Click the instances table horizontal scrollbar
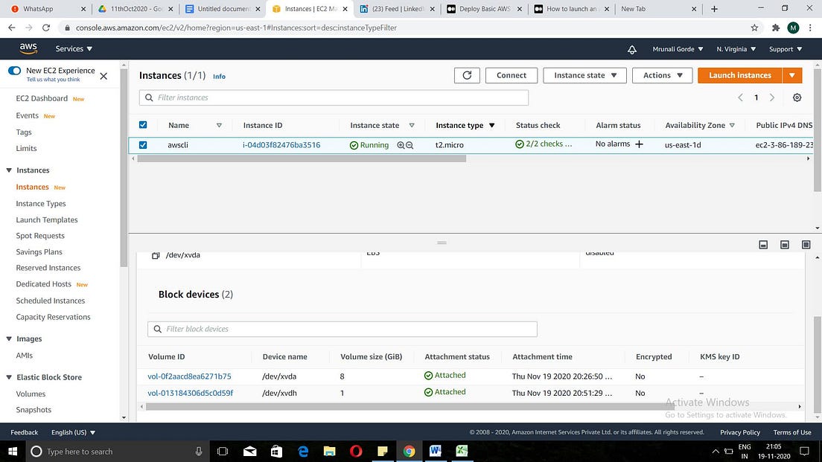 (302, 158)
